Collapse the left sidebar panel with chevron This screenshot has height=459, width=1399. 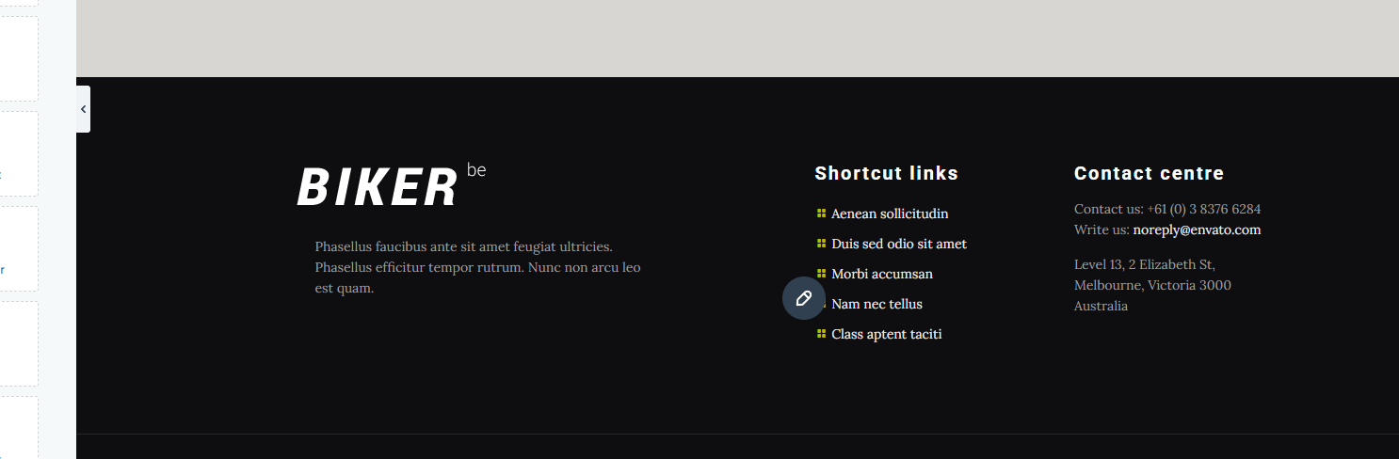[83, 109]
